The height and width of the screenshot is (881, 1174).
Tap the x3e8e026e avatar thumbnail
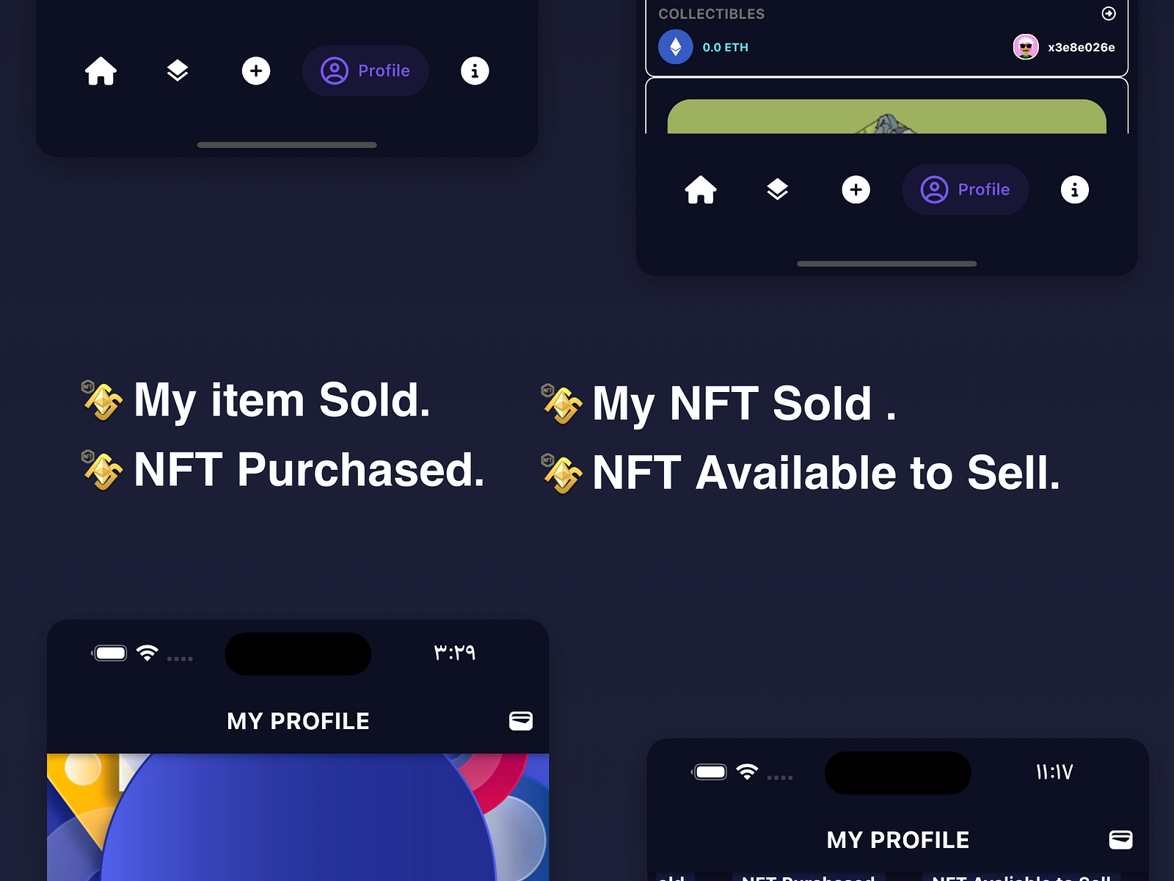[x=1024, y=46]
